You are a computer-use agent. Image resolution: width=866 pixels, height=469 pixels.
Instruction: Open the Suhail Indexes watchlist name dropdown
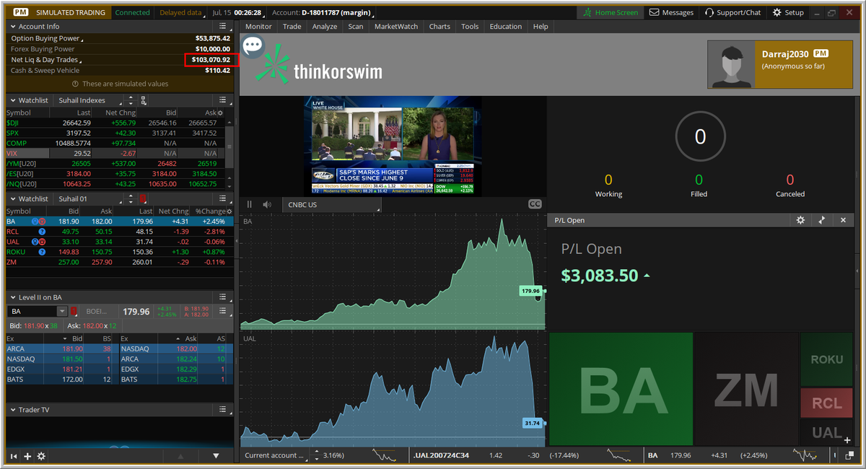(88, 100)
